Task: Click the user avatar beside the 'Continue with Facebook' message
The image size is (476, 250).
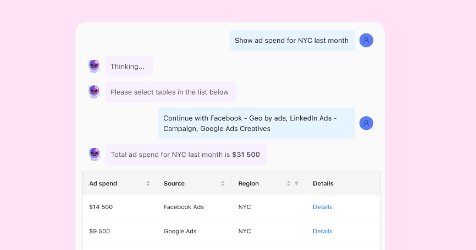Action: (366, 123)
